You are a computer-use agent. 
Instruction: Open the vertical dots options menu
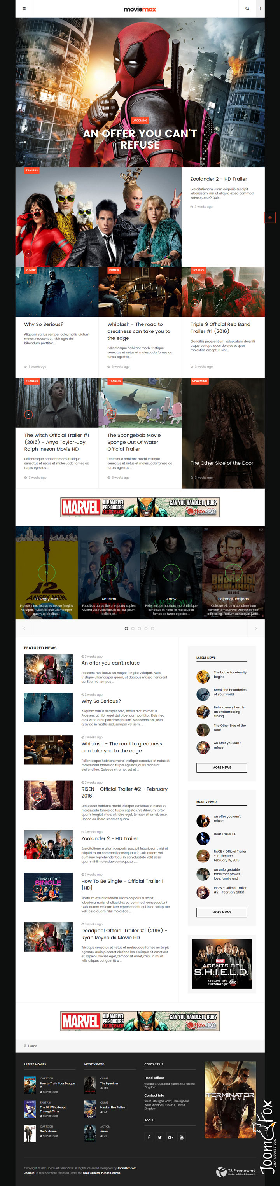[x=260, y=9]
